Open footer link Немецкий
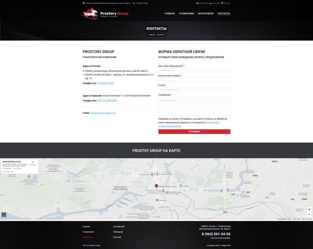313x249 pixels. [x=118, y=232]
